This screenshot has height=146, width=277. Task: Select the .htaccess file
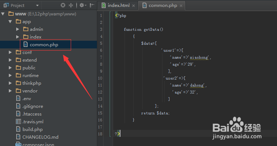coord(32,114)
